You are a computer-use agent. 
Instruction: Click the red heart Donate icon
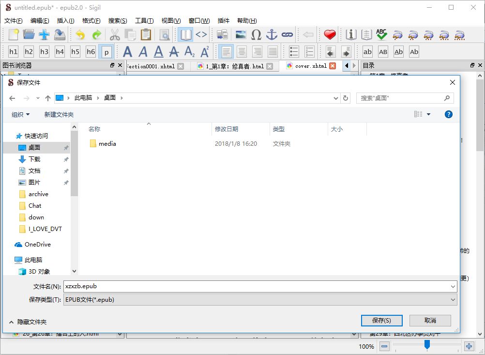(330, 35)
